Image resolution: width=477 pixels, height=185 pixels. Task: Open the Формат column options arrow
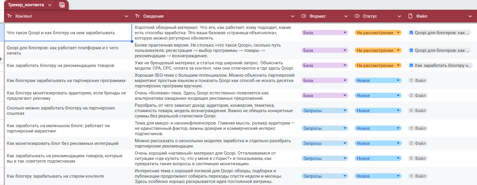[x=346, y=16]
